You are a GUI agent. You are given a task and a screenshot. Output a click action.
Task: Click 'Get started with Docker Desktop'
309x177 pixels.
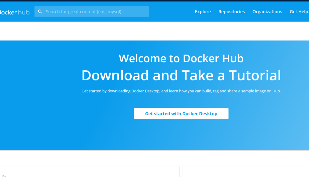[181, 113]
